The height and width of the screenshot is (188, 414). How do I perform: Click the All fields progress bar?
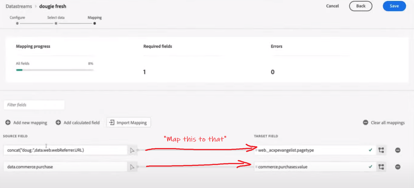click(55, 70)
